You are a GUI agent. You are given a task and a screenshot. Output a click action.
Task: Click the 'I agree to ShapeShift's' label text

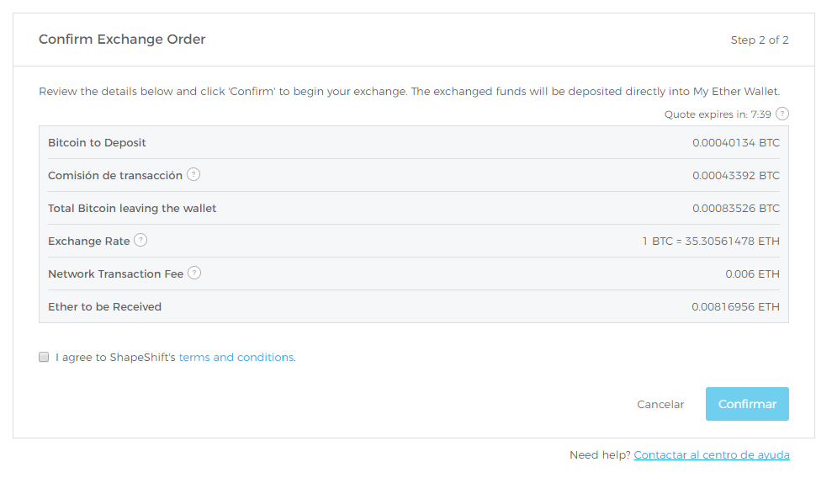[x=115, y=357]
